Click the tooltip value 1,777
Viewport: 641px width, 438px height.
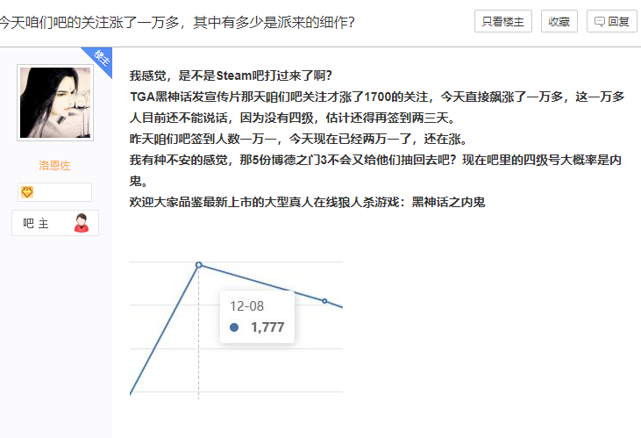267,327
